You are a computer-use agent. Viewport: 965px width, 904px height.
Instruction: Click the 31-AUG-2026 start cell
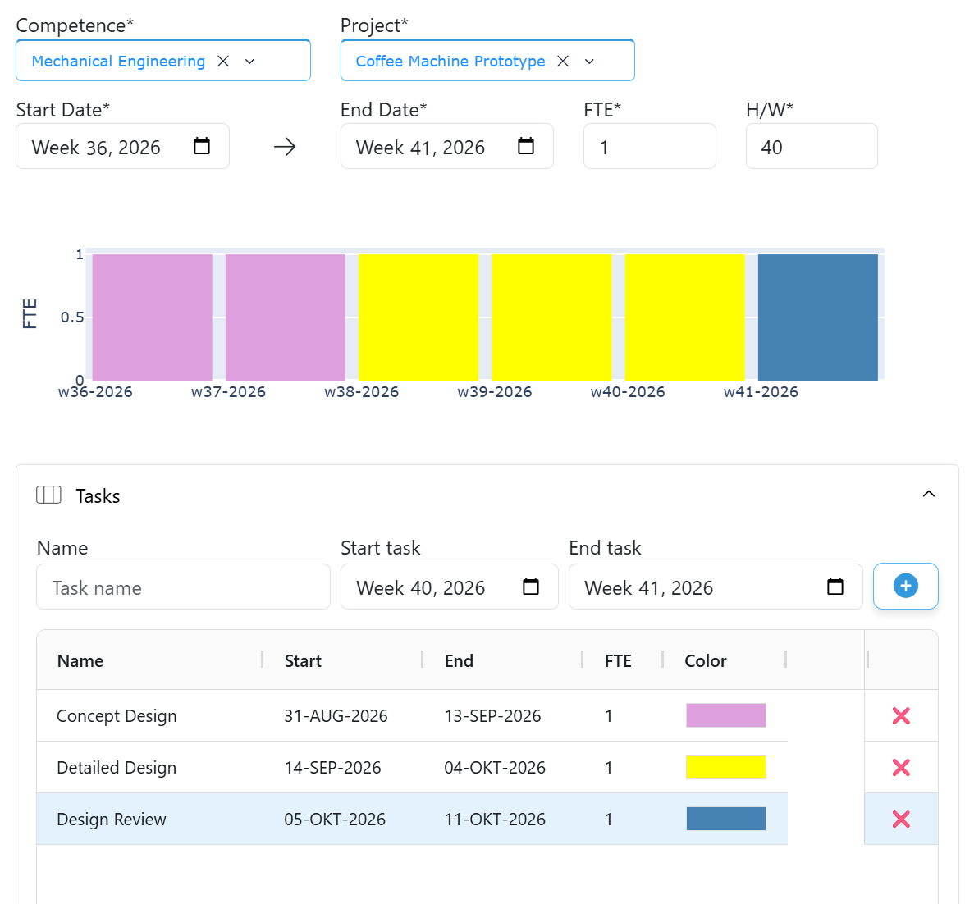click(336, 716)
